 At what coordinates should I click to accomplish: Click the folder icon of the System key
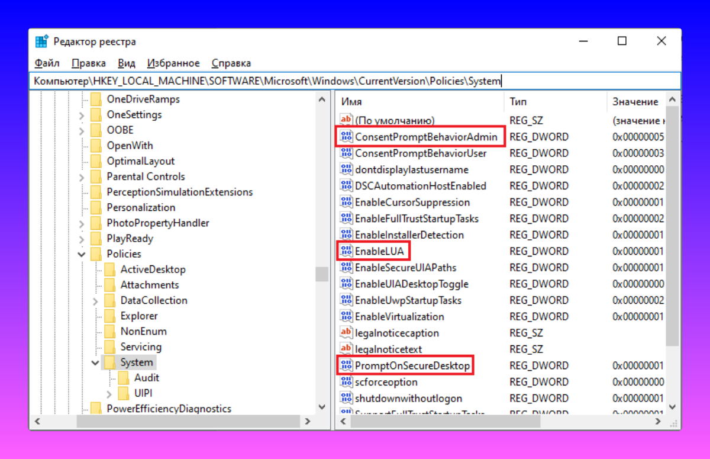[x=109, y=362]
